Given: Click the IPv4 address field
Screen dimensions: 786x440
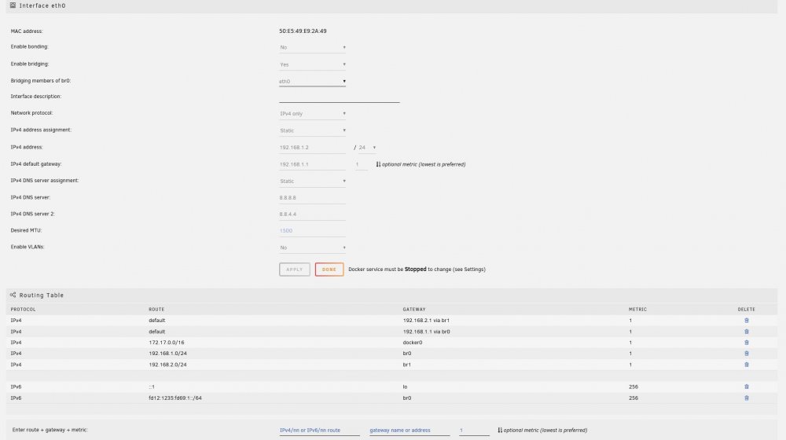Looking at the screenshot, I should [312, 148].
